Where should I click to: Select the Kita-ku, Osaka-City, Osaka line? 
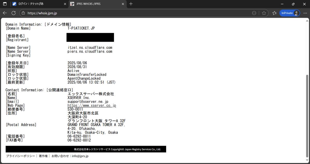tap(93, 132)
